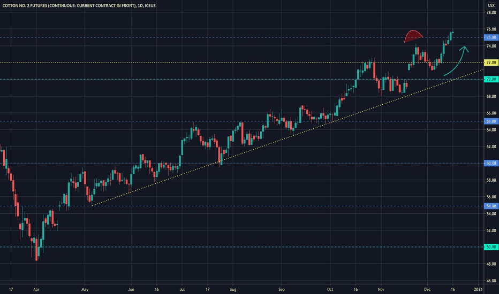
Task: Click the 64.00 price axis value
Action: pos(491,130)
